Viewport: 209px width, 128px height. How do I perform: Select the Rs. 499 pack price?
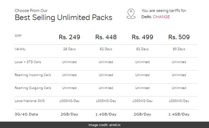pos(142,38)
